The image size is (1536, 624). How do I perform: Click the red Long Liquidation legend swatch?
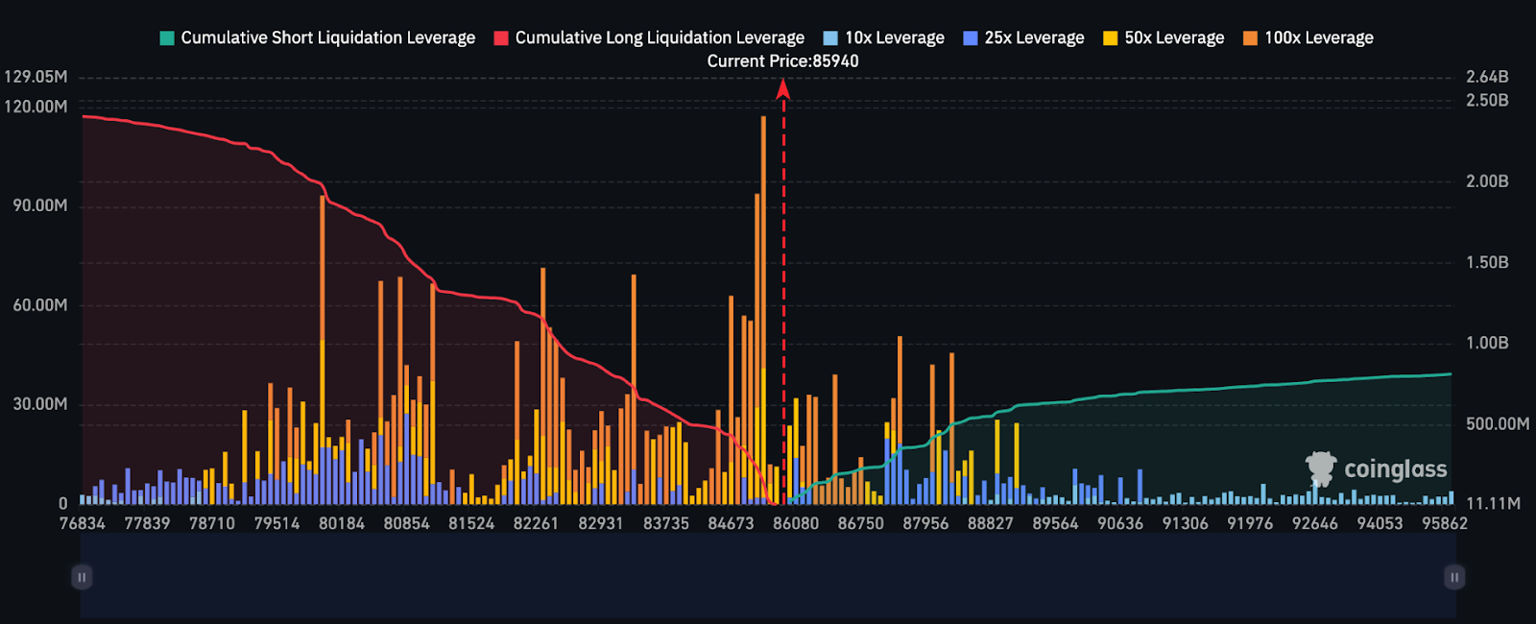click(x=501, y=38)
